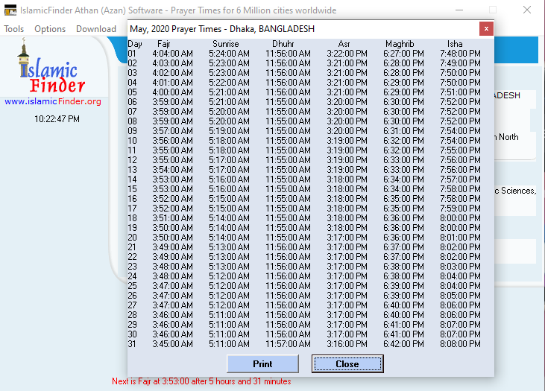Select day 01 Fajr time 4:04:00 AM
Viewport: 545px width, 391px height.
point(172,54)
